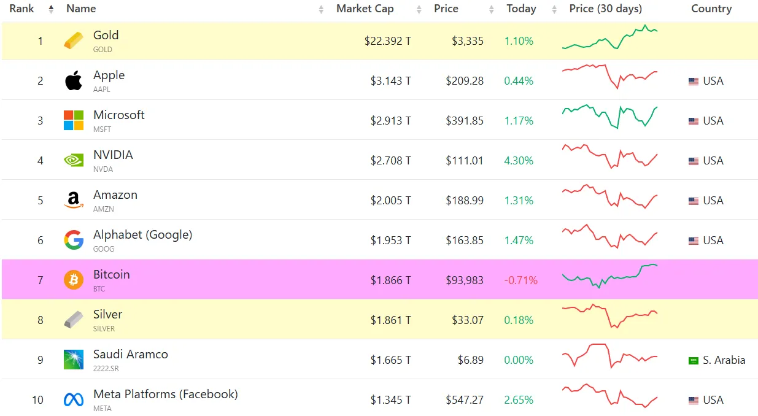
Task: Open the Silver asset link
Action: click(x=107, y=314)
